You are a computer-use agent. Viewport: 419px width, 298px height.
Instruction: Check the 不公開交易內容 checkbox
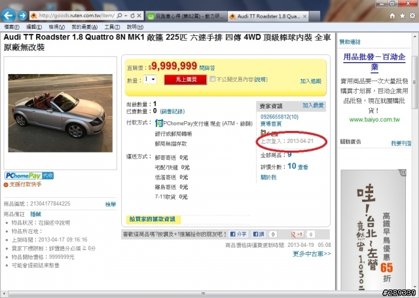[212, 79]
